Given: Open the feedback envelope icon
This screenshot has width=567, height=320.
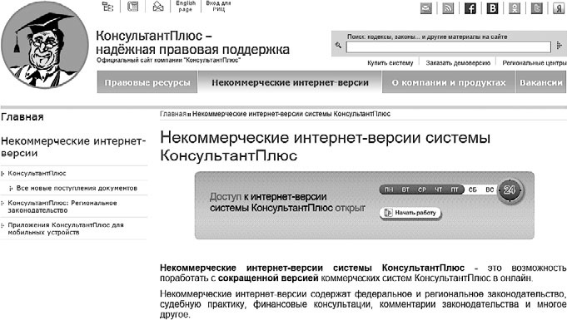Looking at the screenshot, I should coord(158,6).
